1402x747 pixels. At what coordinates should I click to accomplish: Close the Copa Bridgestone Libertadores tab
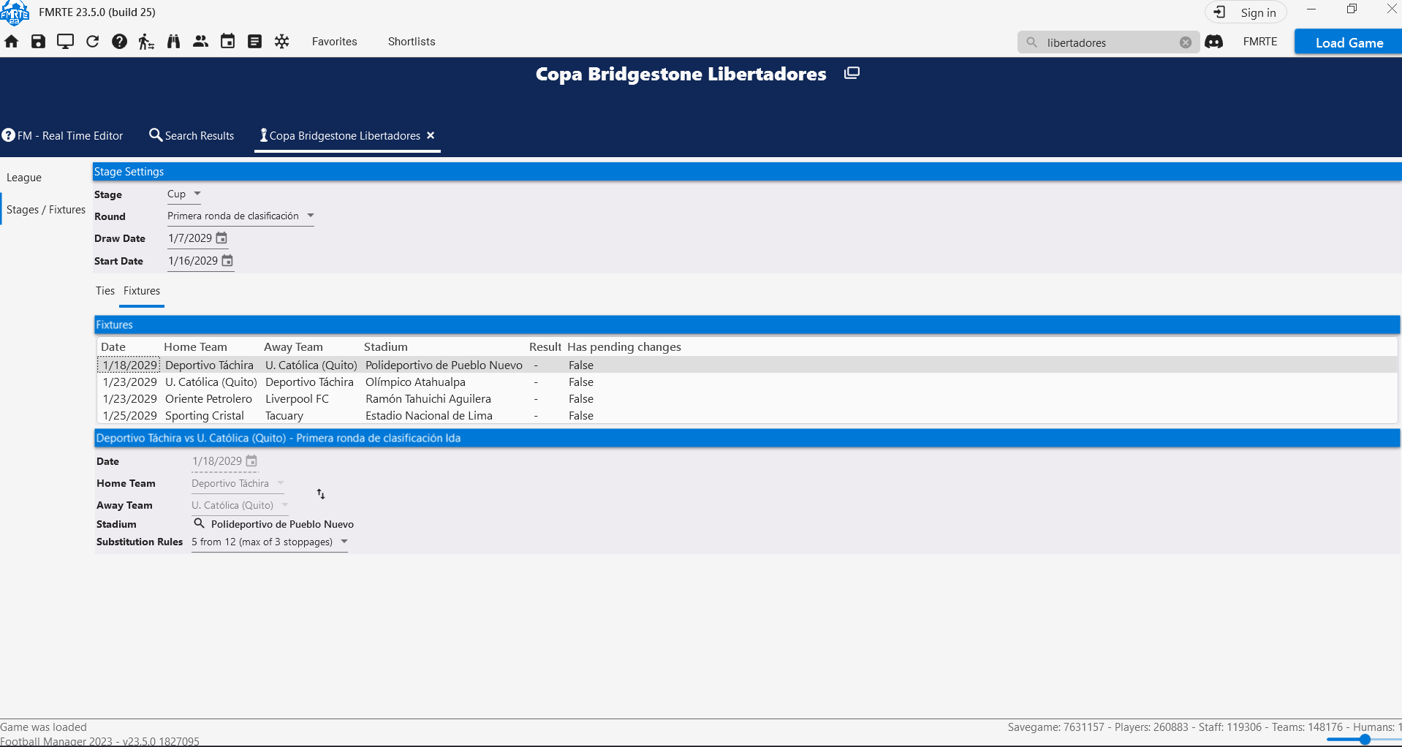(x=431, y=135)
